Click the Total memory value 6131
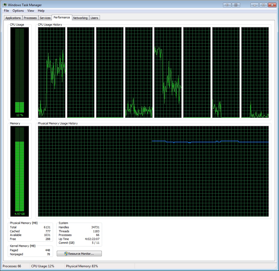Screen dimensions: 279x271 tap(47, 227)
